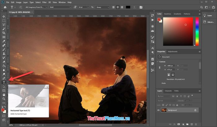
Task: Open the Actions panel play icon
Action: (153, 20)
